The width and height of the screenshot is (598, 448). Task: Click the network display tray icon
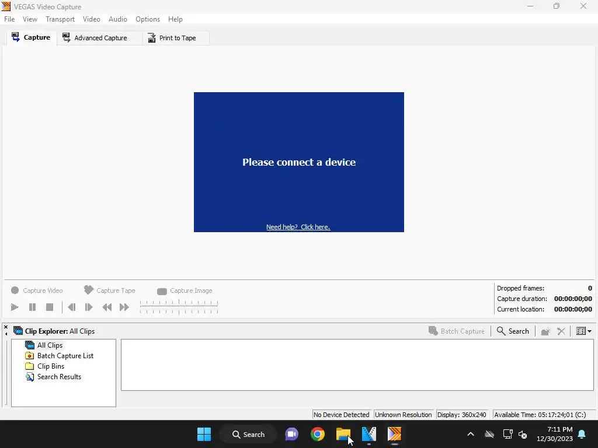coord(507,434)
